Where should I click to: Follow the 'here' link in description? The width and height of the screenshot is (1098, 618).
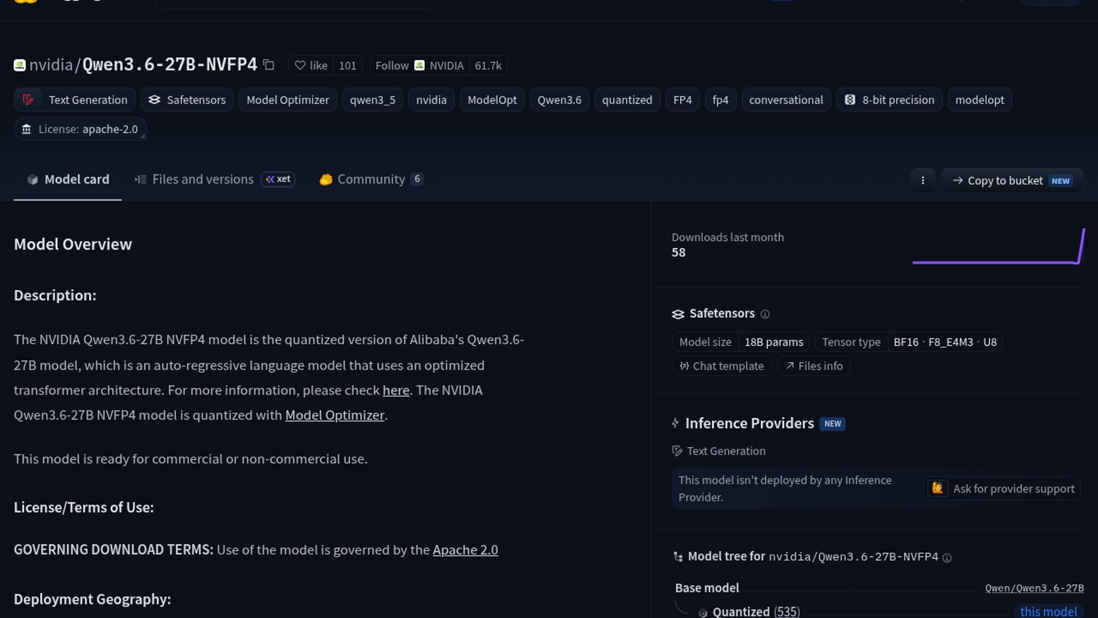[396, 390]
